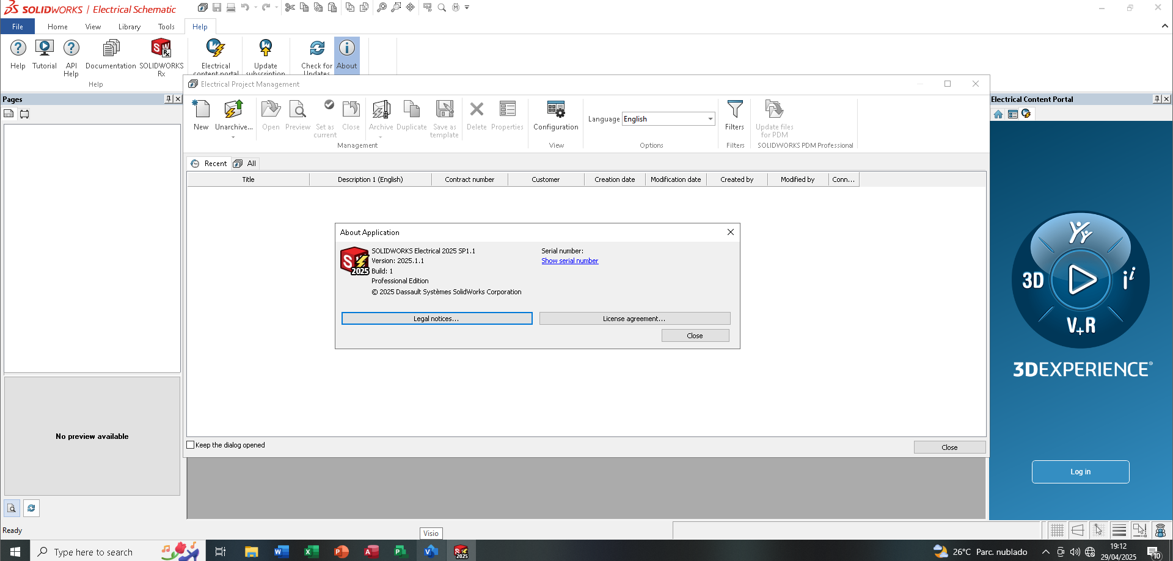The image size is (1173, 561).
Task: Open the Windows Start menu
Action: pos(15,552)
